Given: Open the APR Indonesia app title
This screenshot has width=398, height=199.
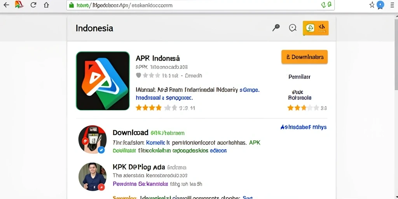Looking at the screenshot, I should click(x=158, y=58).
